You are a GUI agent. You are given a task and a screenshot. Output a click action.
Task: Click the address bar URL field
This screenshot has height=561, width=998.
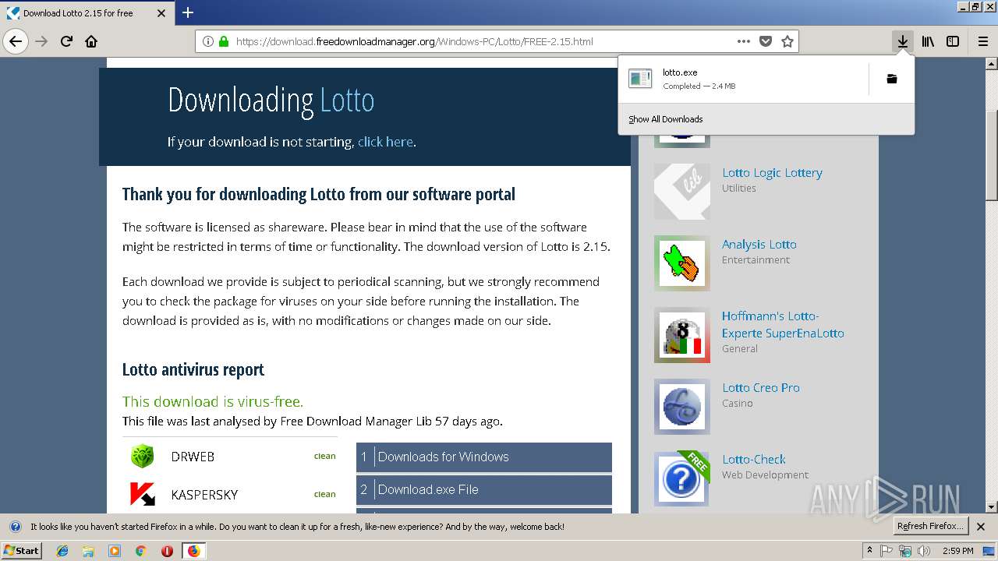pos(483,41)
